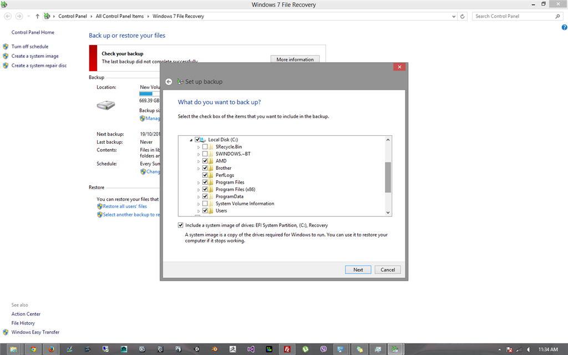This screenshot has width=568, height=355.
Task: Expand the ProgramData folder node
Action: 199,197
